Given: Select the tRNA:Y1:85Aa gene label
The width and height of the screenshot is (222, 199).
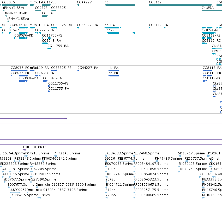Looking at the screenshot, I should 18,19.
